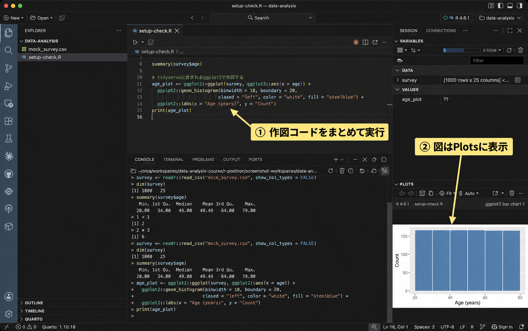
Task: Open the Explorer view in activity bar
Action: pyautogui.click(x=9, y=33)
